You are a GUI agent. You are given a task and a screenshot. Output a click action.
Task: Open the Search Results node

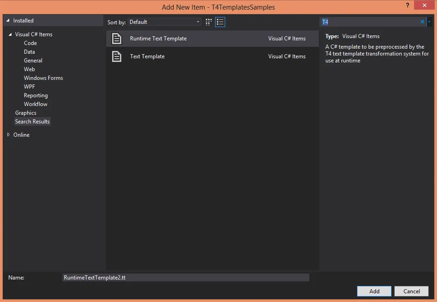pyautogui.click(x=32, y=122)
